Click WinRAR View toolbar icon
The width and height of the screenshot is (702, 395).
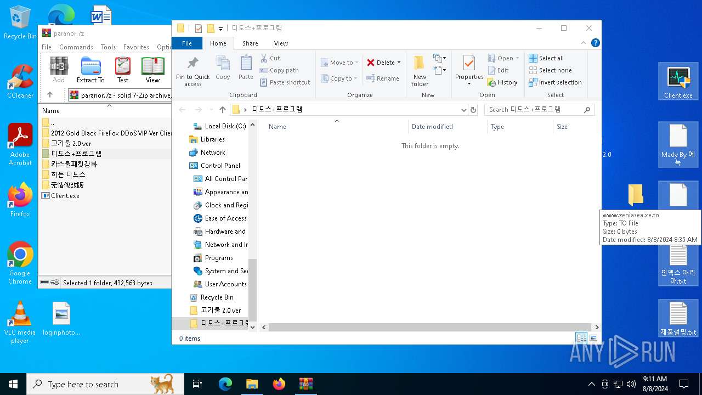[152, 70]
